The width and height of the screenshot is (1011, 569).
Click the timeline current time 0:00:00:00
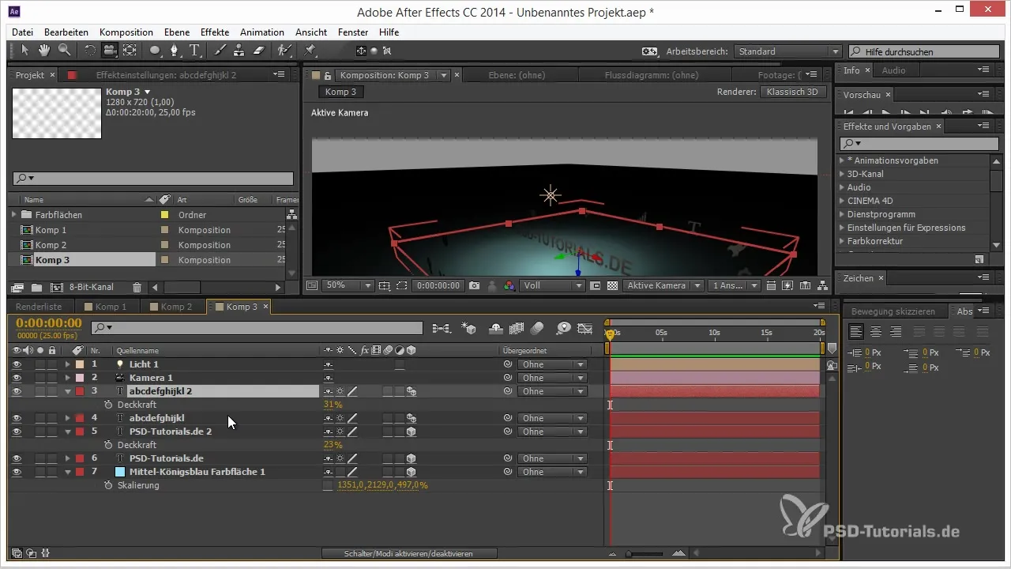pos(49,323)
